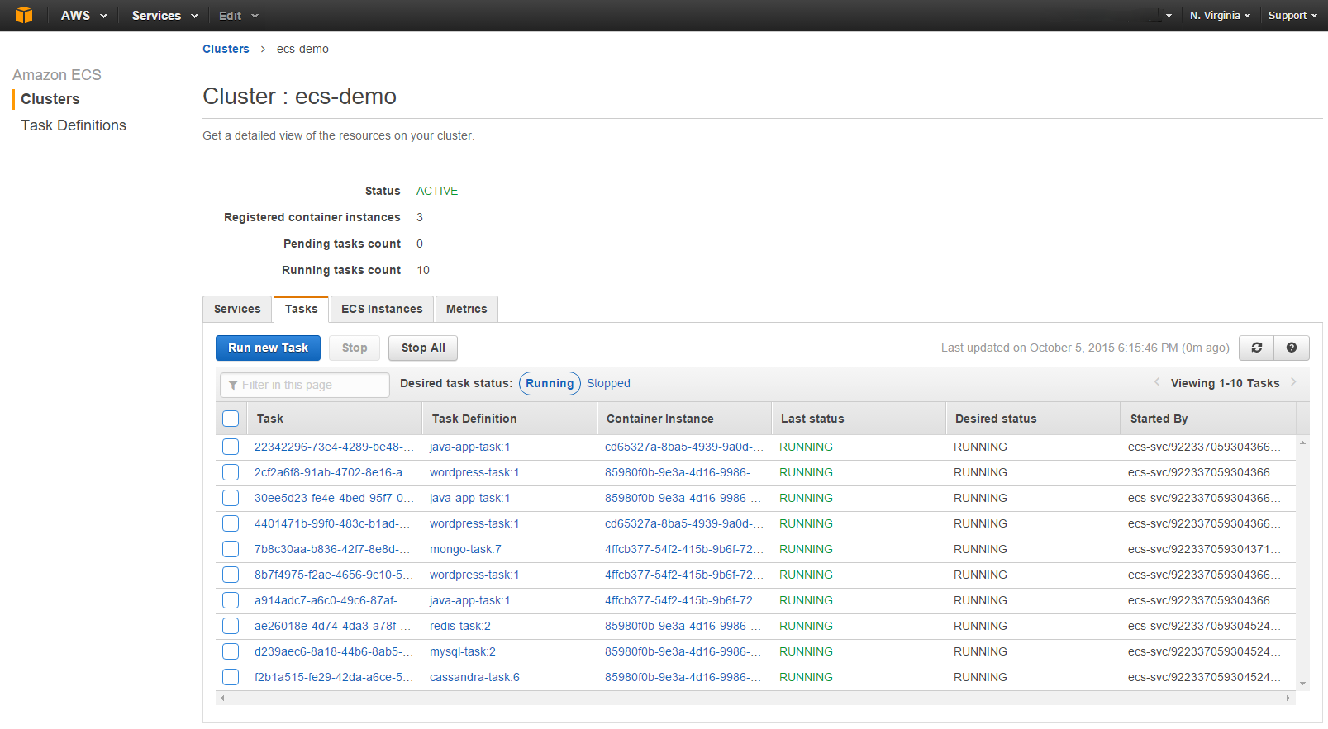Screen dimensions: 1328x729
Task: Select the Tasks tab
Action: tap(301, 309)
